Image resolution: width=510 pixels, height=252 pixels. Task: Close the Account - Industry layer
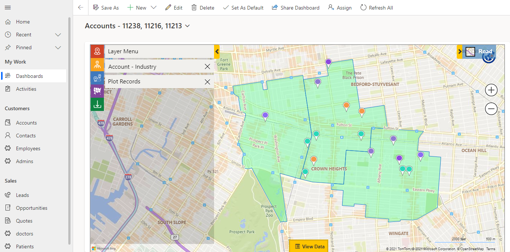click(x=207, y=67)
